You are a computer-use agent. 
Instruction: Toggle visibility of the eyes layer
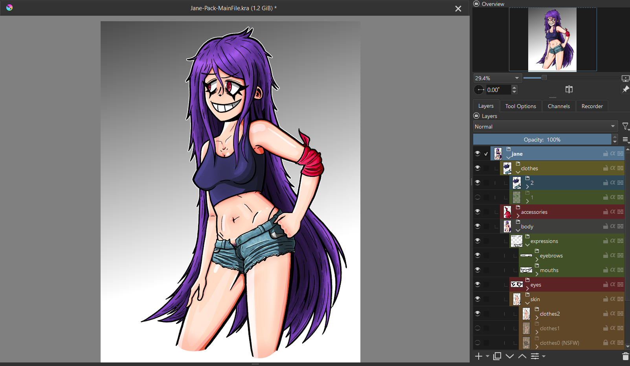(x=478, y=284)
